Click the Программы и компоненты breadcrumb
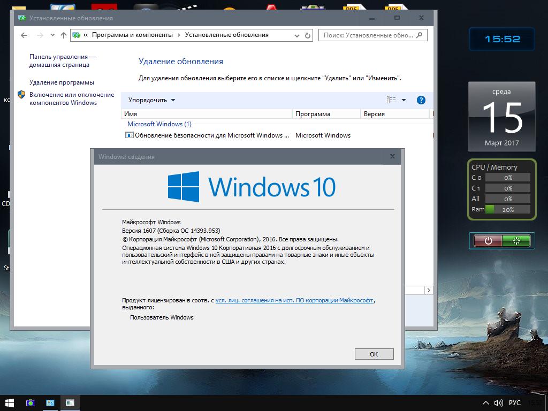 (x=132, y=35)
